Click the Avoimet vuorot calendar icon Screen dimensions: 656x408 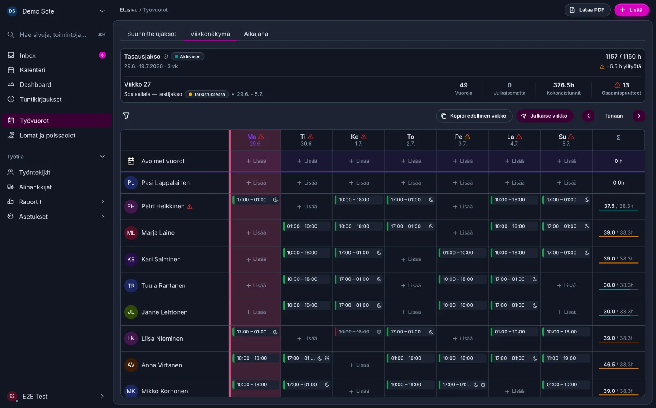pyautogui.click(x=131, y=161)
